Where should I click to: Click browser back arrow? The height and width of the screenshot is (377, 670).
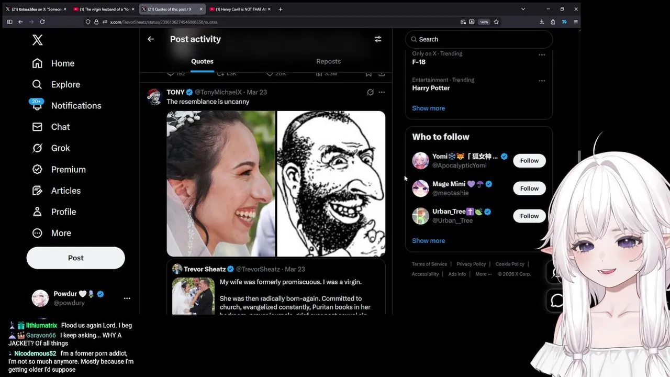(20, 22)
